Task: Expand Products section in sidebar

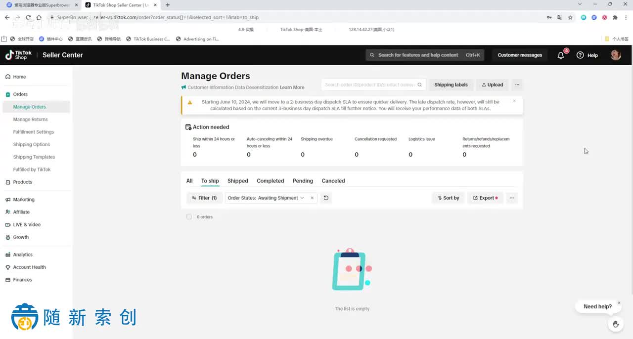Action: pyautogui.click(x=22, y=182)
